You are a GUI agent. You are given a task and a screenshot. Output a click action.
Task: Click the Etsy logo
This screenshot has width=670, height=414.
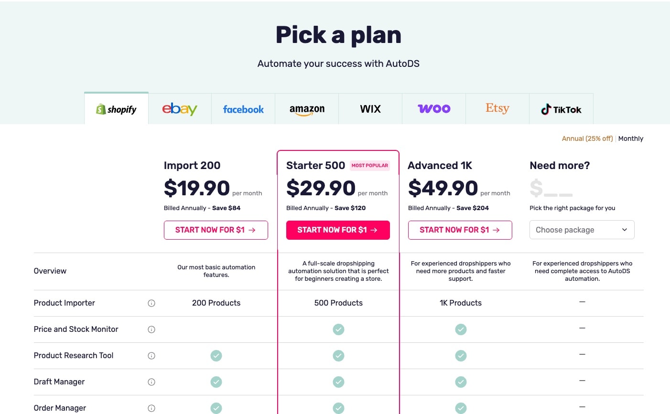click(x=497, y=108)
